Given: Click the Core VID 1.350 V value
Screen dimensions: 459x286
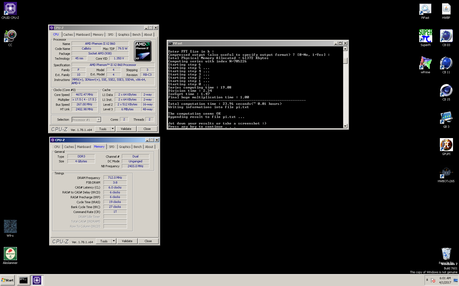Looking at the screenshot, I should [x=119, y=58].
